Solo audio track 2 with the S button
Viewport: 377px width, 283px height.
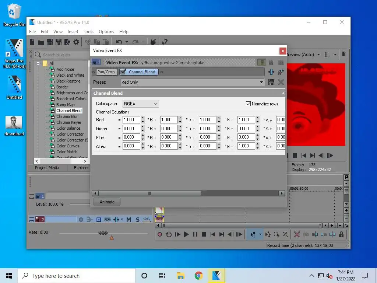(138, 220)
